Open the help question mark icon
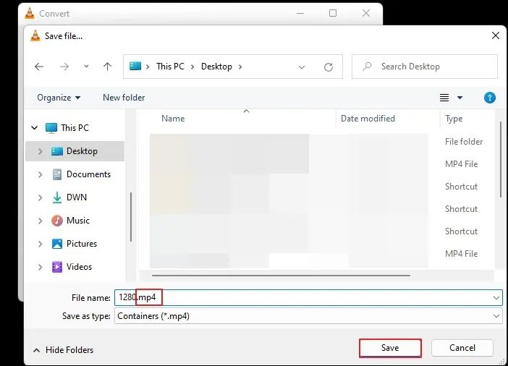 point(489,97)
